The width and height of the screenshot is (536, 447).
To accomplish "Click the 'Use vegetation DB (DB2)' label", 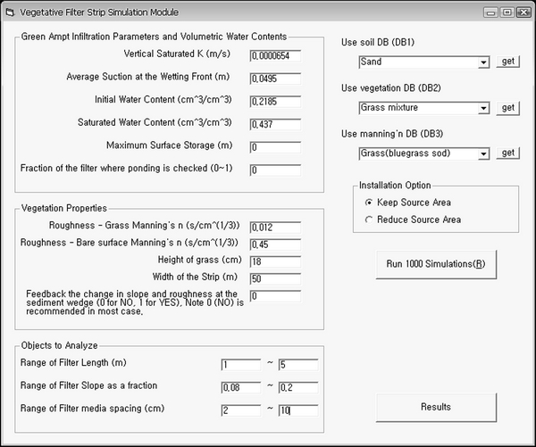I will (x=391, y=88).
